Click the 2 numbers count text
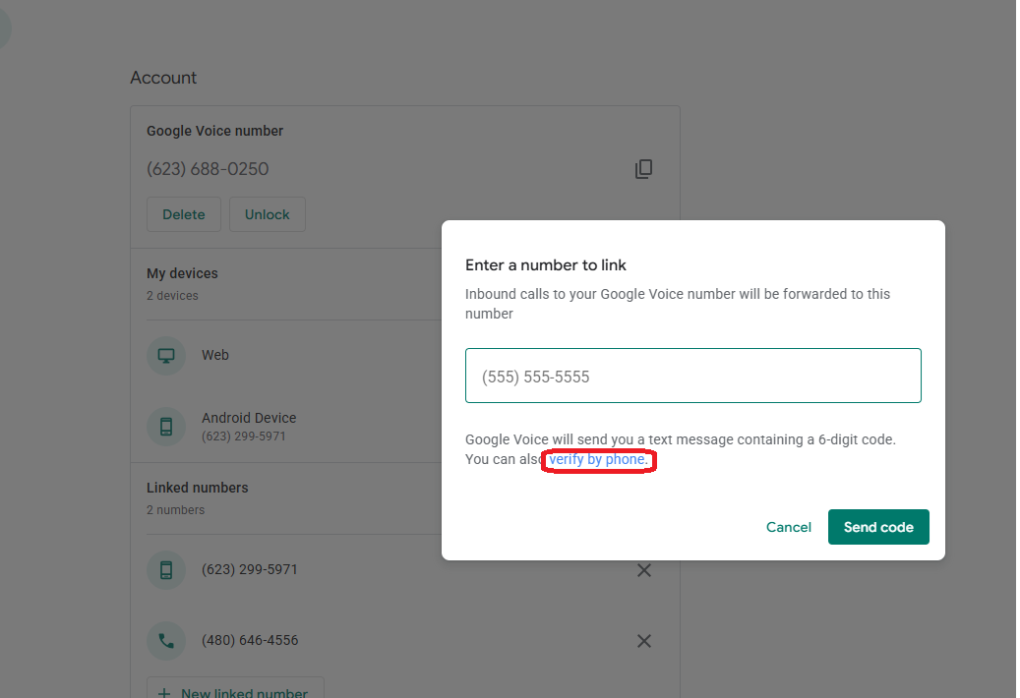This screenshot has height=698, width=1020. tap(176, 510)
